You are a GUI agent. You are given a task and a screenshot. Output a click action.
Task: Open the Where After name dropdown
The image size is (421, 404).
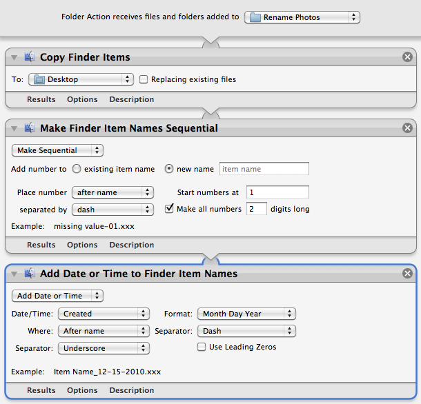(104, 331)
